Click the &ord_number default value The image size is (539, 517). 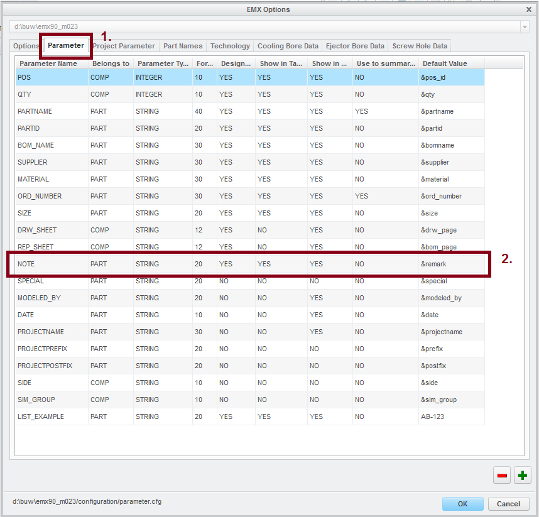point(441,196)
